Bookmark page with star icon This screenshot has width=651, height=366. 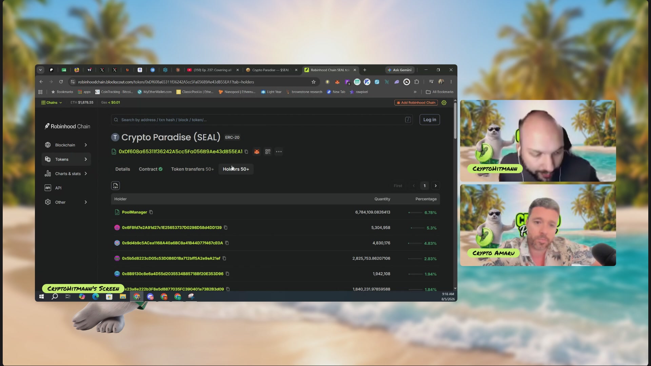coord(314,82)
